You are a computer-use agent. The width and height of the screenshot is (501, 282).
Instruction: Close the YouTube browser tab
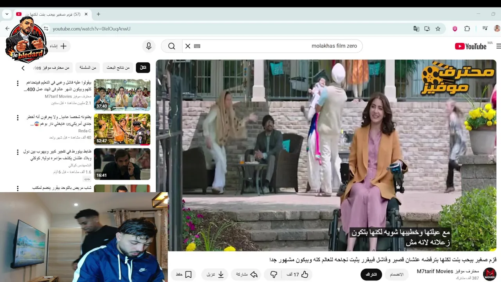point(86,14)
